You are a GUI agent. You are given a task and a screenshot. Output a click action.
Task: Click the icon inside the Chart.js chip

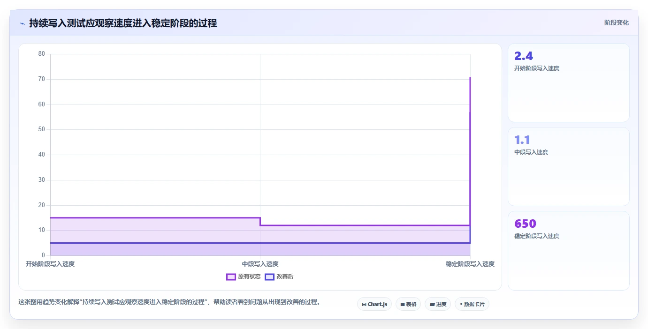click(x=364, y=305)
